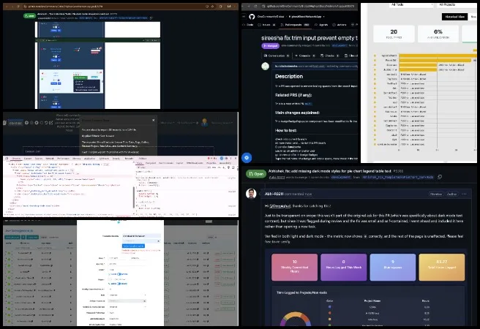Switch to DevTools Elements tab
This screenshot has width=480, height=329.
tap(16, 159)
